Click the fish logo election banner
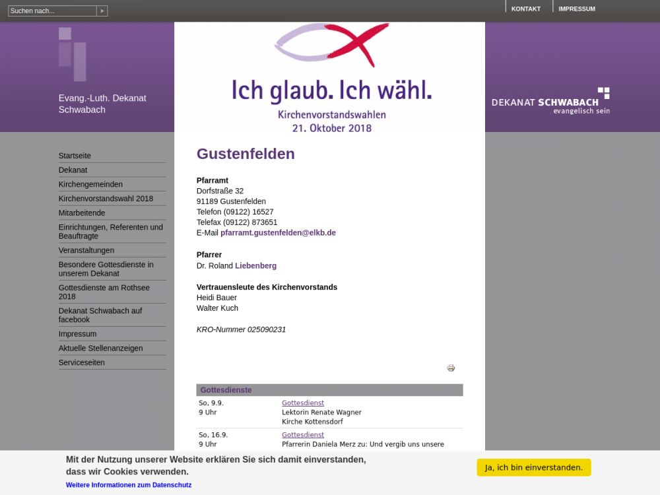660x495 pixels. pyautogui.click(x=330, y=77)
